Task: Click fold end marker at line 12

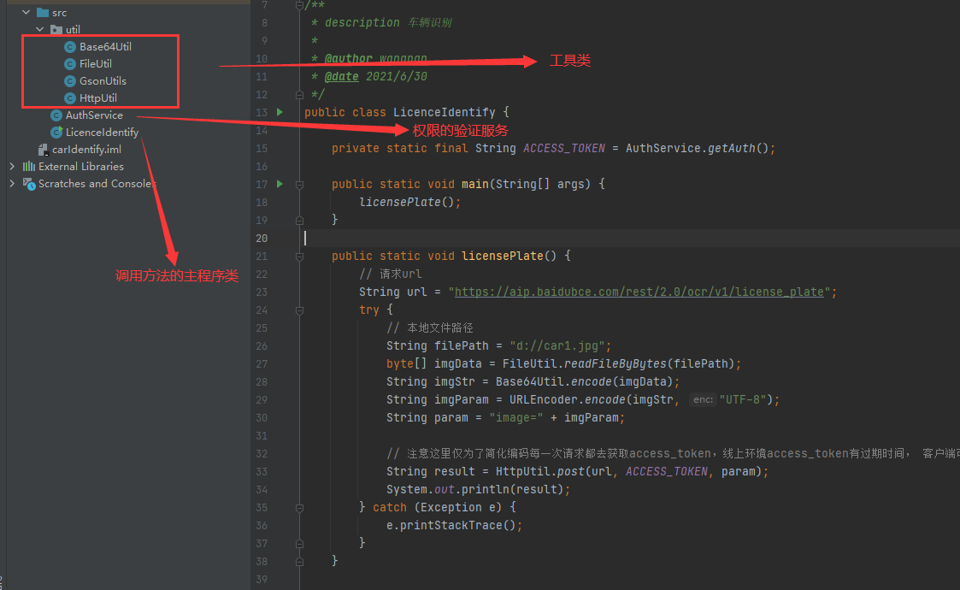Action: [299, 95]
